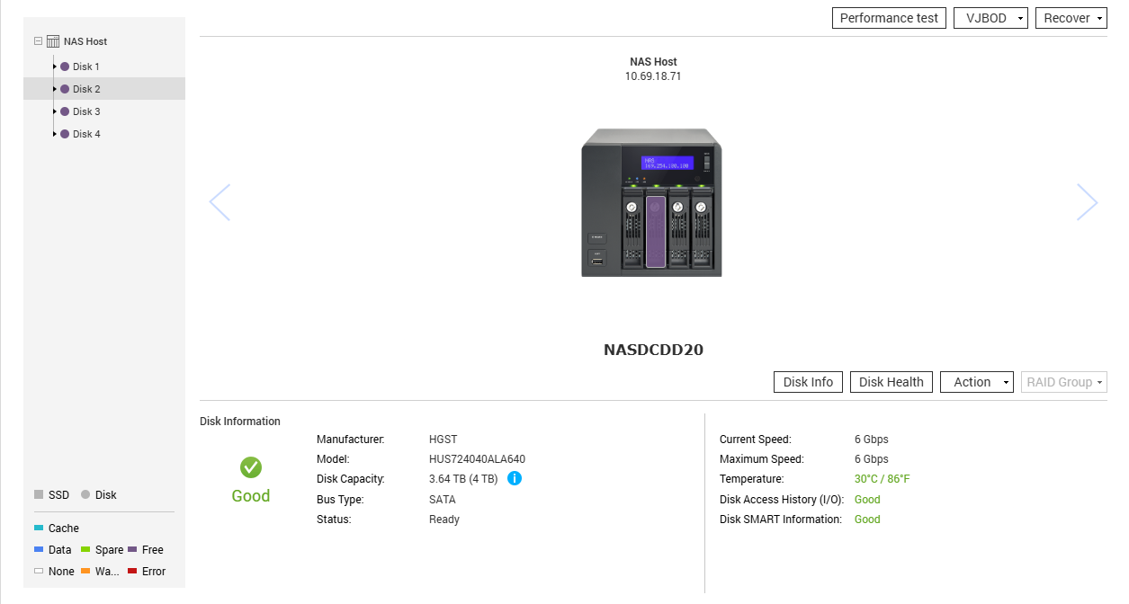Click the Cache legend icon
The height and width of the screenshot is (604, 1129).
pyautogui.click(x=38, y=528)
